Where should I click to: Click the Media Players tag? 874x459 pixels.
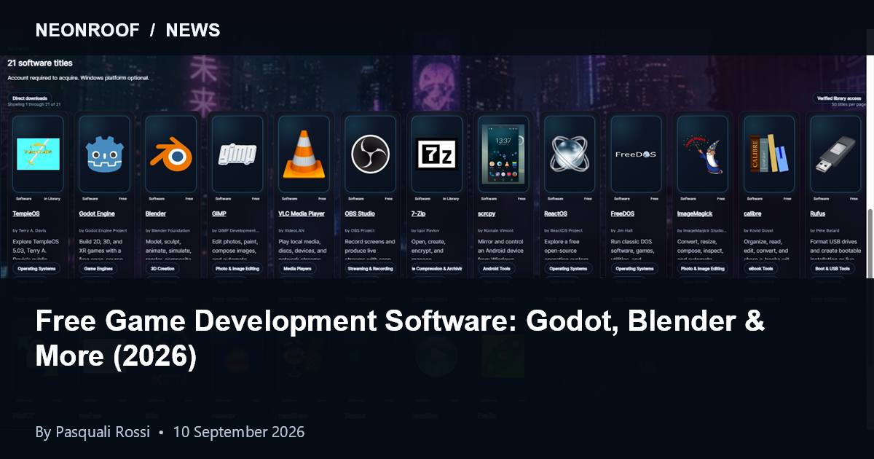click(297, 268)
